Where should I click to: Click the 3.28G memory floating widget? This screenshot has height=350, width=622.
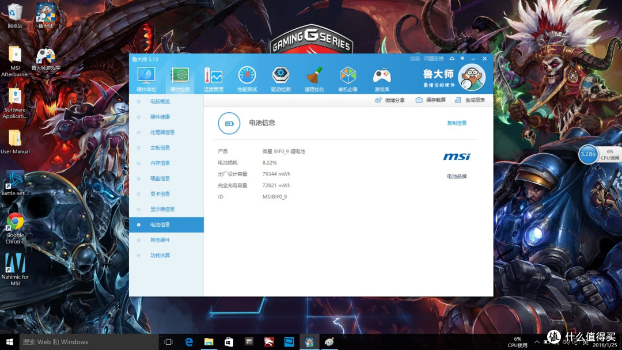[588, 154]
